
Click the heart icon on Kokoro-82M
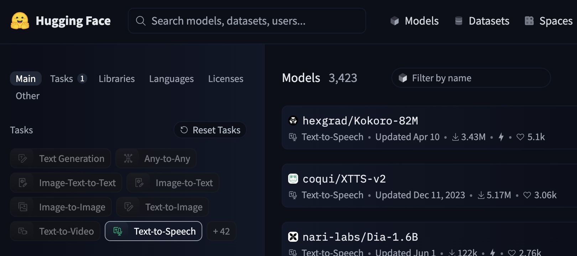[x=520, y=137]
